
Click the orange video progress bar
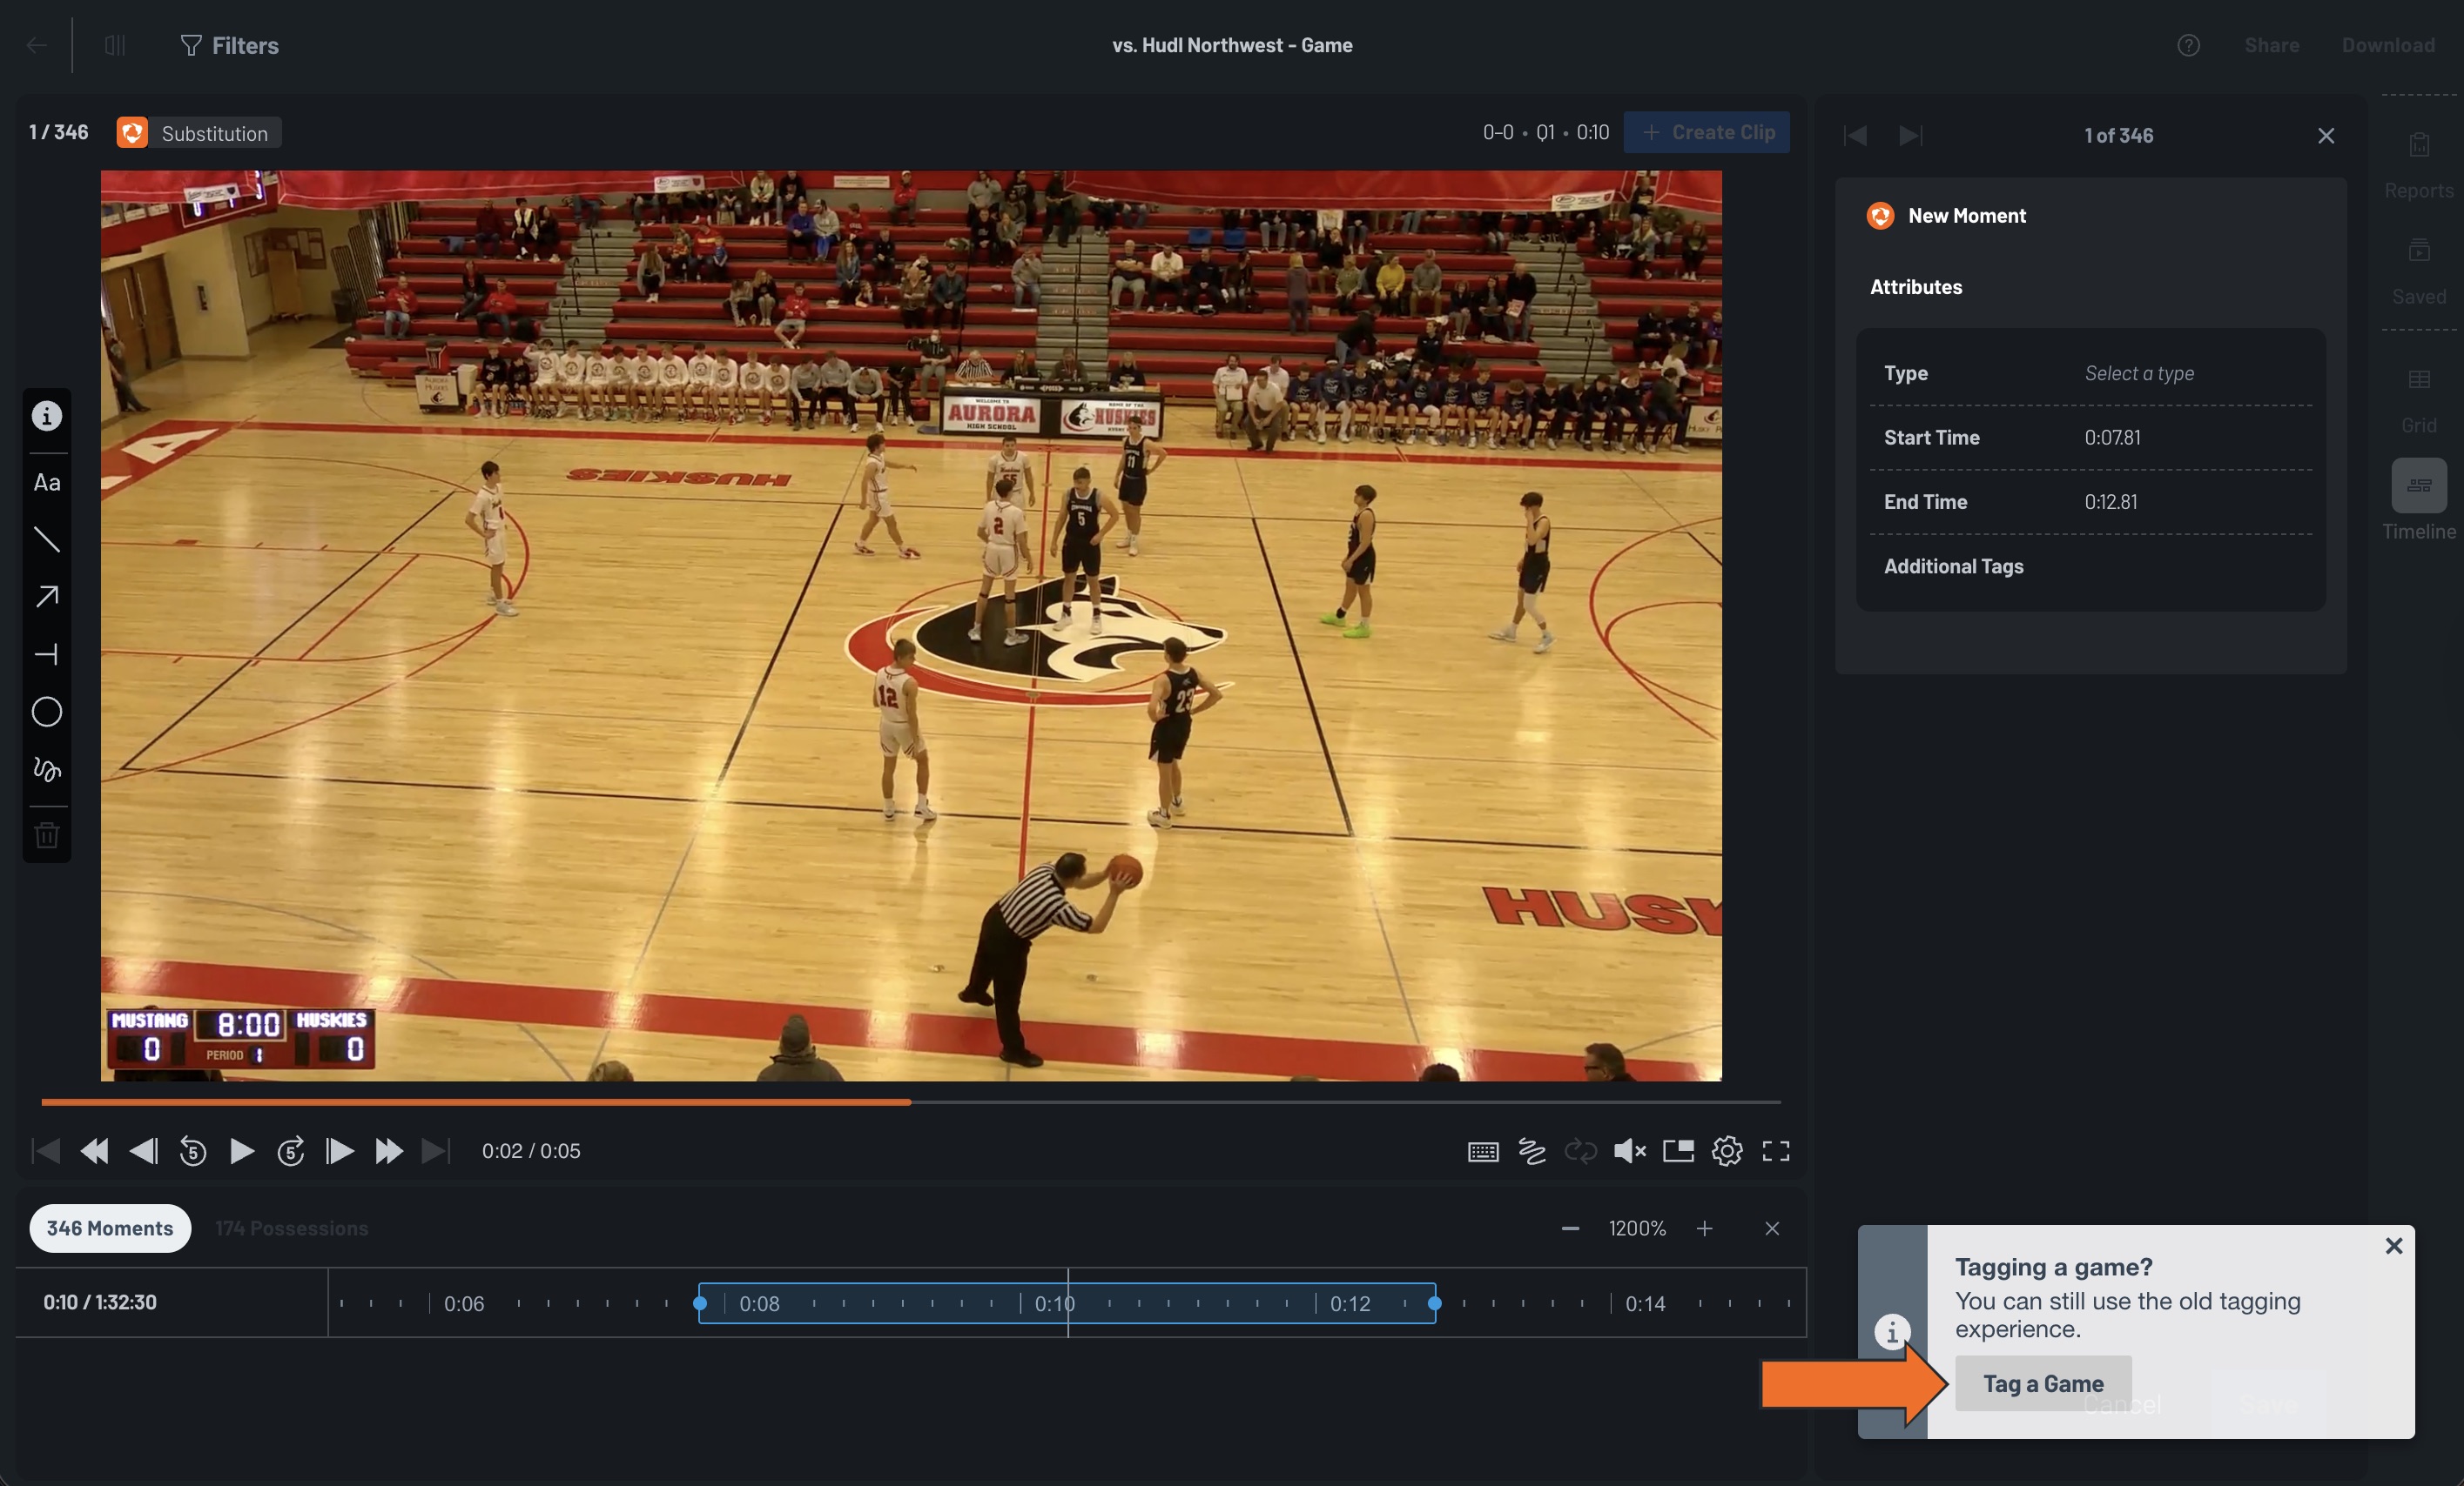(x=476, y=1101)
